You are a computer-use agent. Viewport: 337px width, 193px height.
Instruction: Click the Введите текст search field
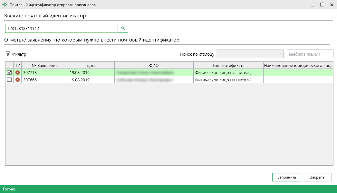click(310, 54)
